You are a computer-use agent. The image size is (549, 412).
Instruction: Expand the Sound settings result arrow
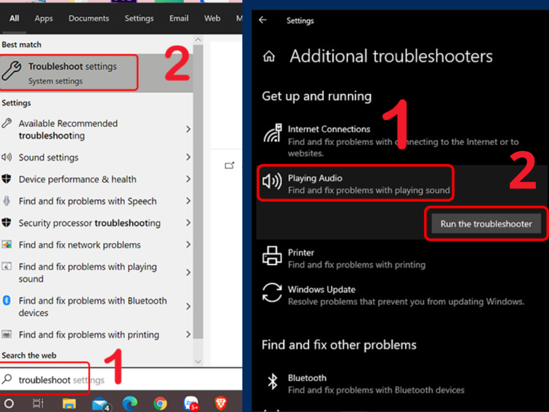pos(188,157)
